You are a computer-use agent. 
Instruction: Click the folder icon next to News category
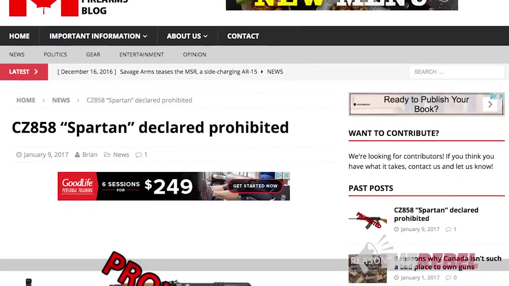107,155
